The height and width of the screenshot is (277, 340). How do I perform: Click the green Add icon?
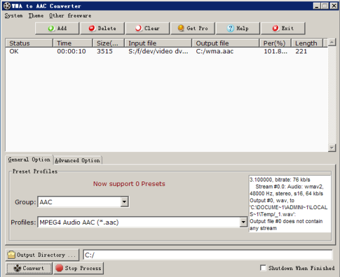pos(51,28)
